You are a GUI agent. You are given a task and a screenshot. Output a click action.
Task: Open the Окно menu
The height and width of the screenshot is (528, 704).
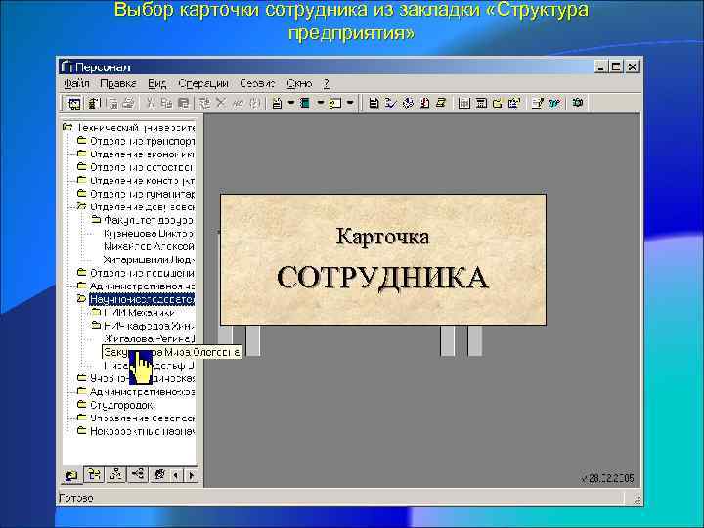tap(299, 83)
